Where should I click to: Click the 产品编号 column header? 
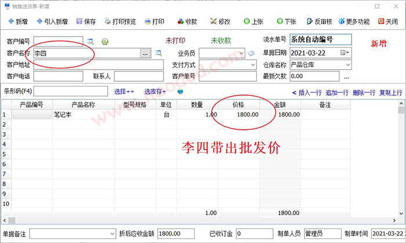pos(32,105)
